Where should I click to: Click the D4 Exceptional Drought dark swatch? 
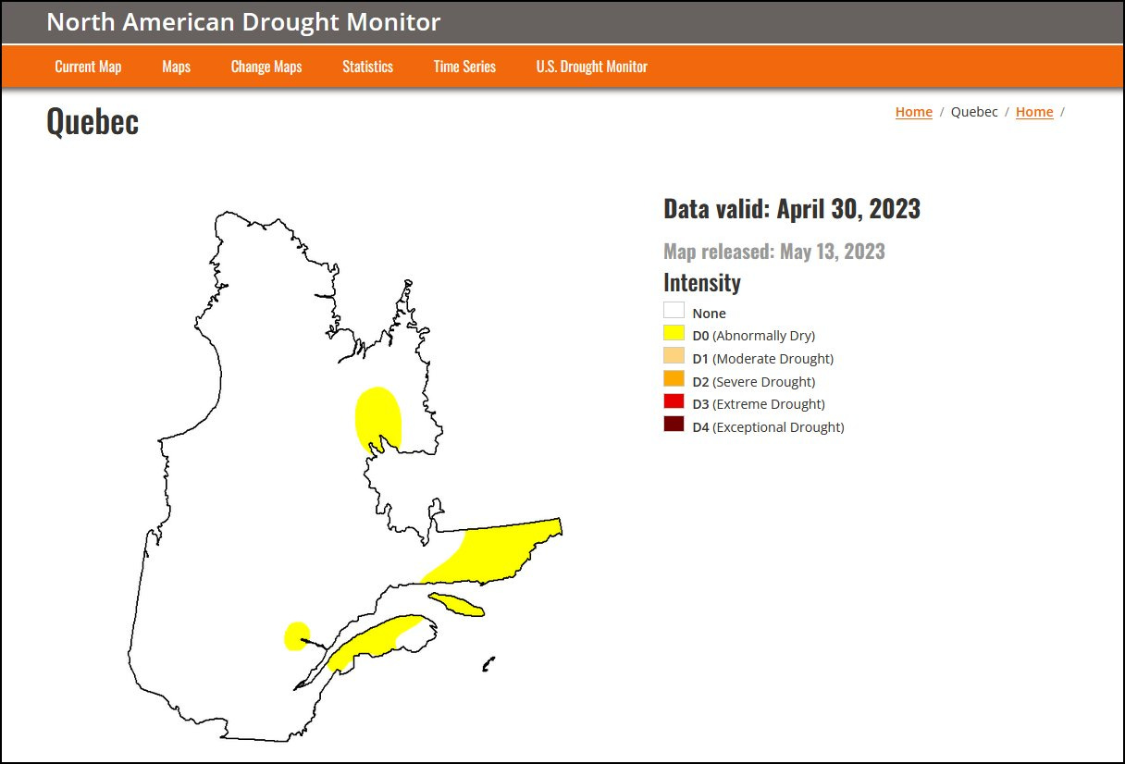pos(674,425)
